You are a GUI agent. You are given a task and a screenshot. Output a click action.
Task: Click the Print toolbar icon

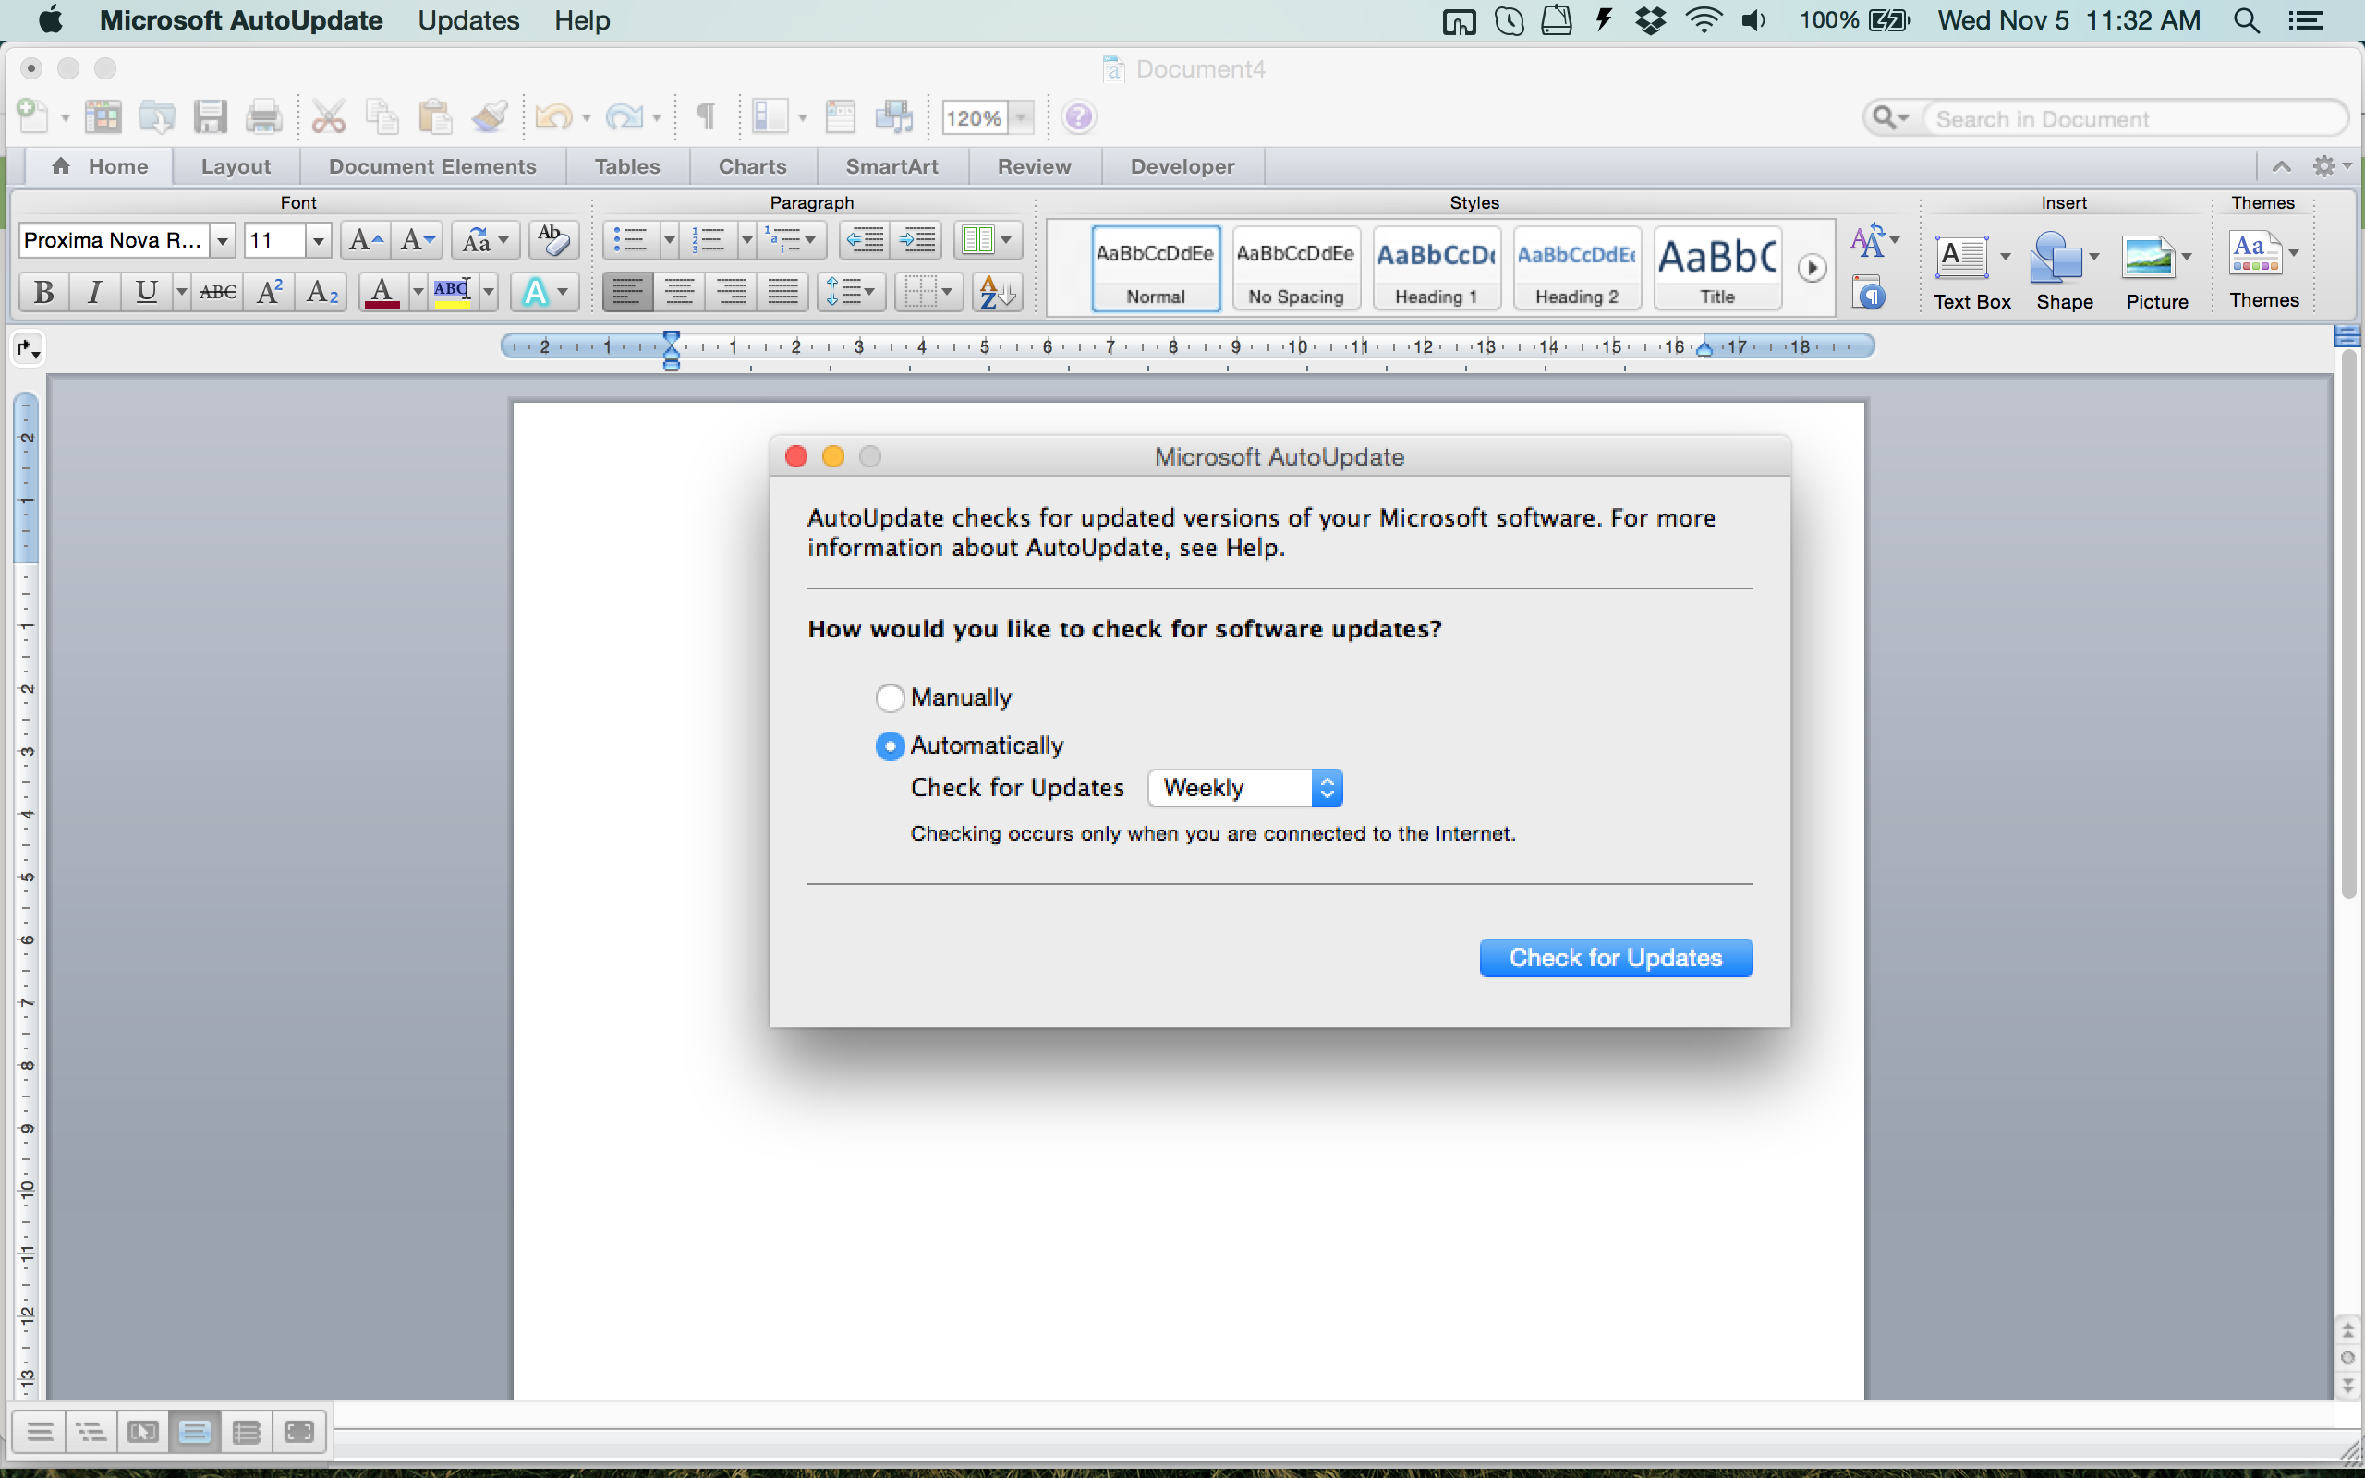[x=264, y=117]
